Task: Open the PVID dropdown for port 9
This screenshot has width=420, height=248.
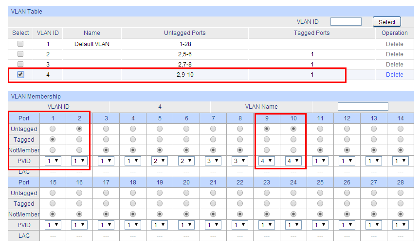Action: click(267, 161)
